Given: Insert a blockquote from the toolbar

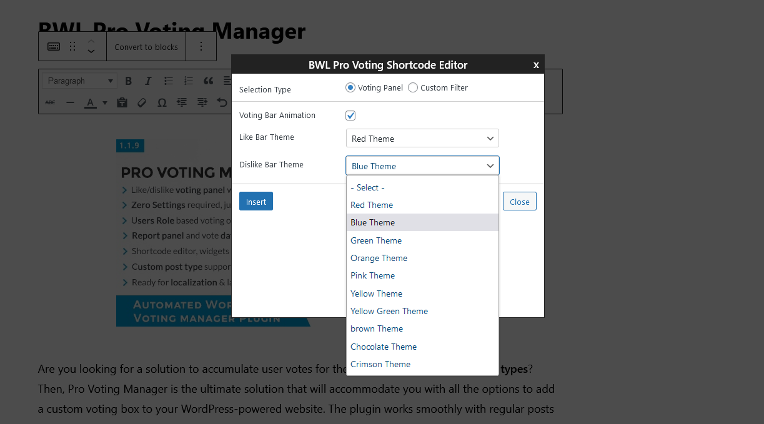Looking at the screenshot, I should coord(209,80).
